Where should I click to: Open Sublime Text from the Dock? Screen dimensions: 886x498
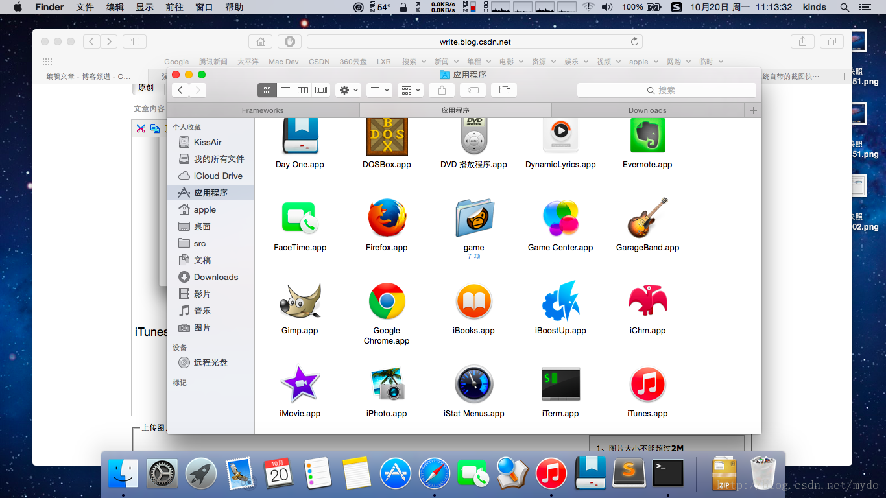pyautogui.click(x=629, y=473)
